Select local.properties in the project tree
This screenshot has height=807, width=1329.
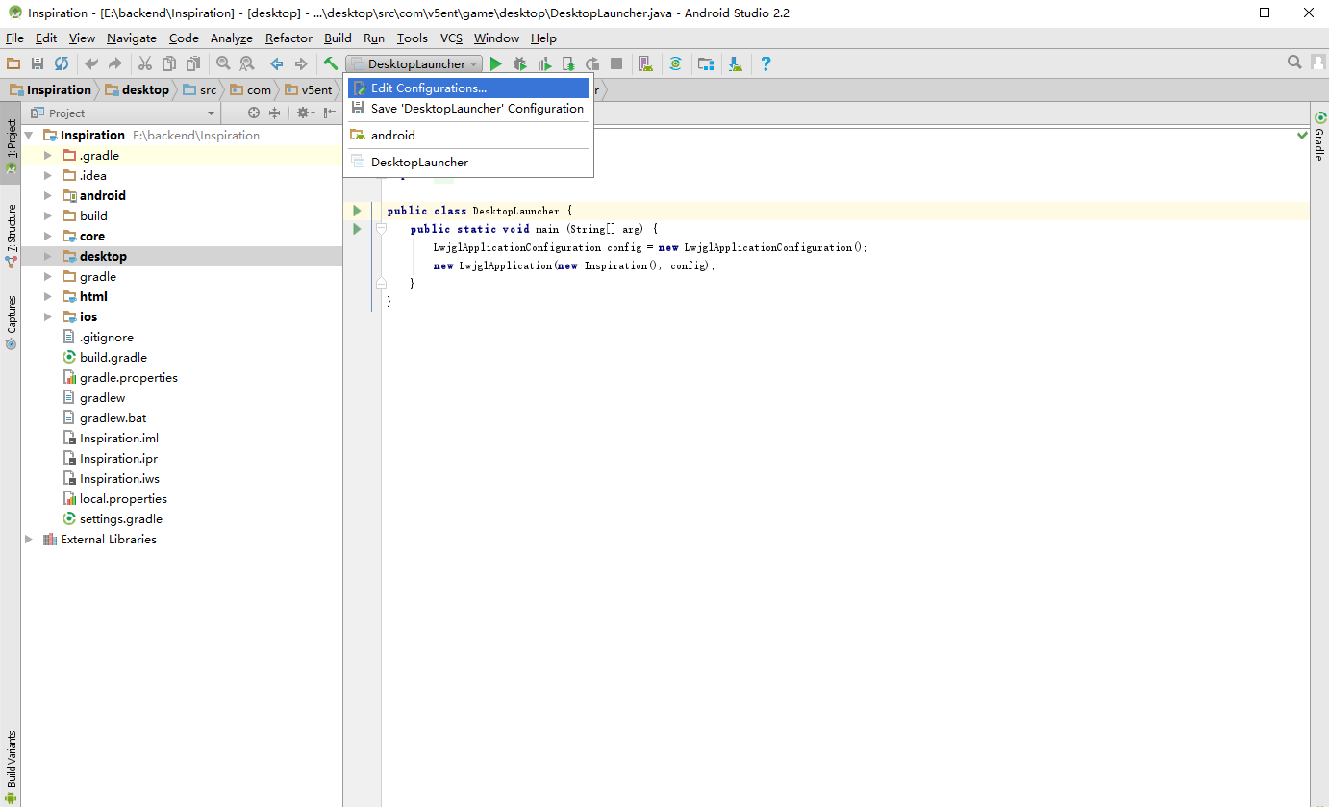coord(114,499)
